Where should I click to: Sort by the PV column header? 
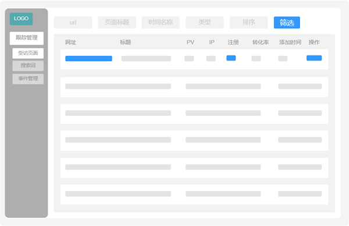click(x=190, y=42)
